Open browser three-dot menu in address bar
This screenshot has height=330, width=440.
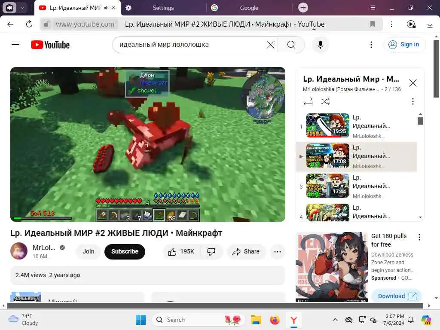(391, 24)
